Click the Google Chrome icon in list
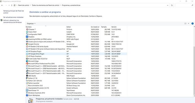 27,44
